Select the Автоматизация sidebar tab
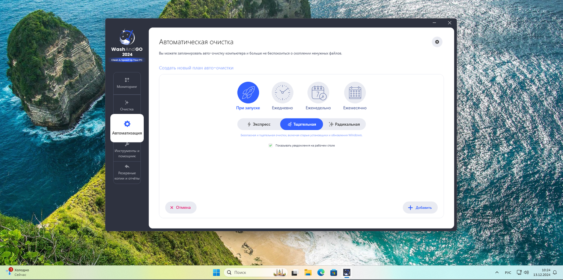The width and height of the screenshot is (563, 280). (x=127, y=128)
